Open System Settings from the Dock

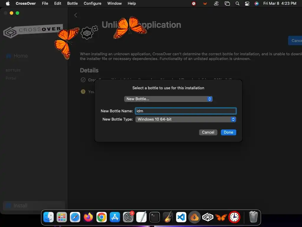tap(128, 217)
